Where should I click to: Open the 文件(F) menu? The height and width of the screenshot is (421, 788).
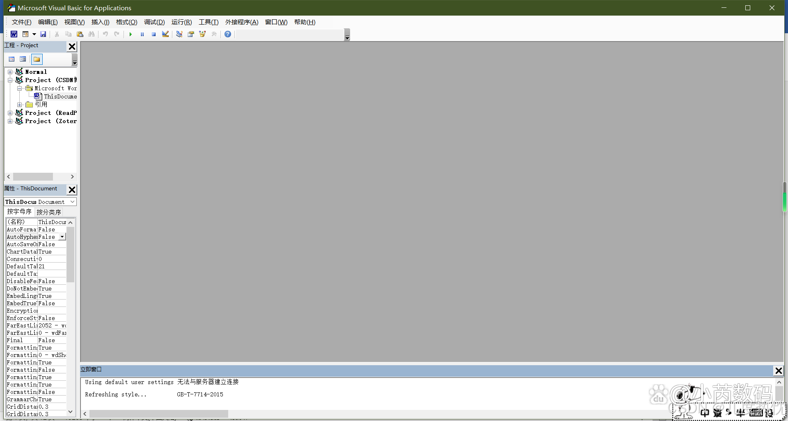(x=21, y=22)
